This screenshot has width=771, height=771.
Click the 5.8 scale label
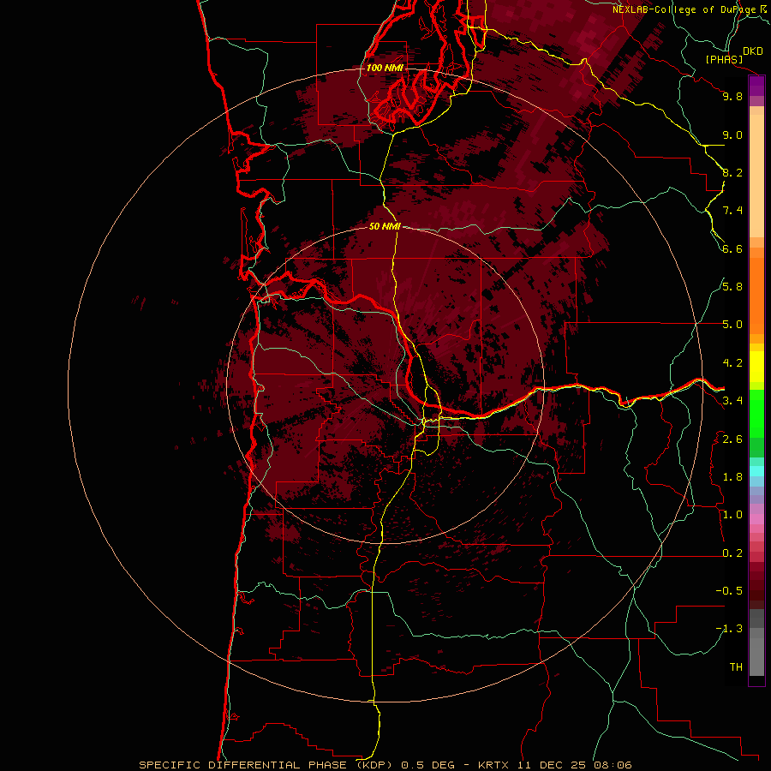pyautogui.click(x=732, y=287)
